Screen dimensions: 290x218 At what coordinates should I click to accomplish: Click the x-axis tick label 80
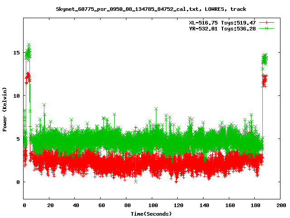click(x=127, y=205)
